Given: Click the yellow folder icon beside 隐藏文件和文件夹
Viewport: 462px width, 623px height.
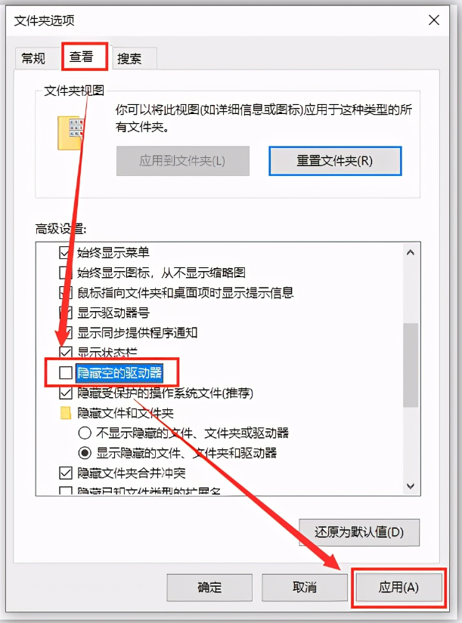Looking at the screenshot, I should tap(65, 413).
